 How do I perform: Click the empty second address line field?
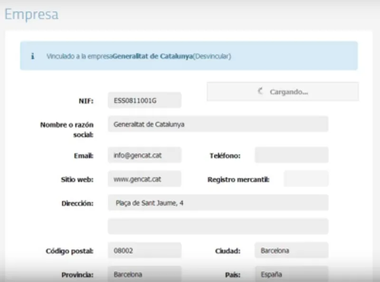(x=218, y=226)
